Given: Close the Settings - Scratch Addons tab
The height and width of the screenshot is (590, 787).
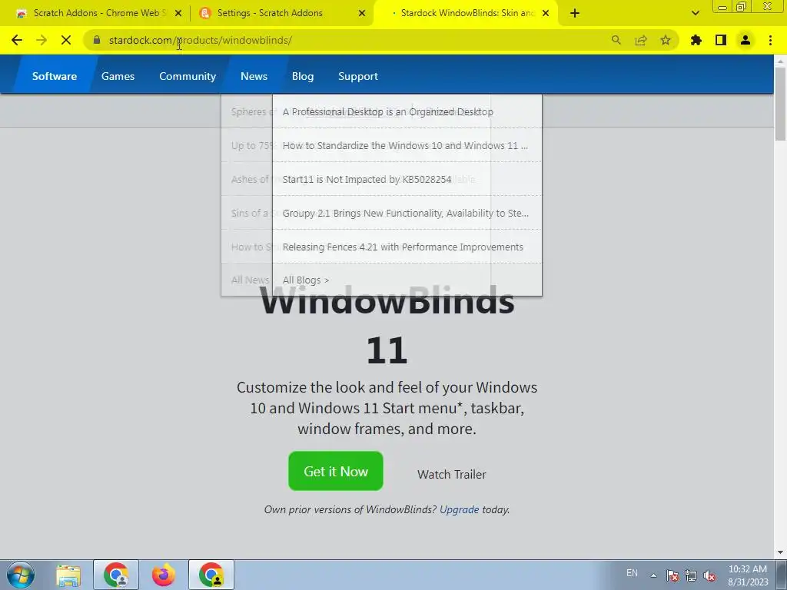Looking at the screenshot, I should [362, 14].
